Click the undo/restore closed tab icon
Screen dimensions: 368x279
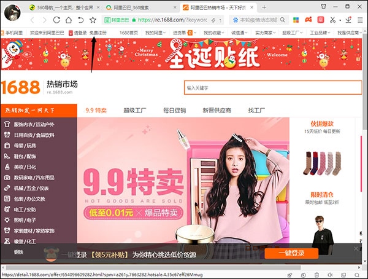click(x=81, y=20)
